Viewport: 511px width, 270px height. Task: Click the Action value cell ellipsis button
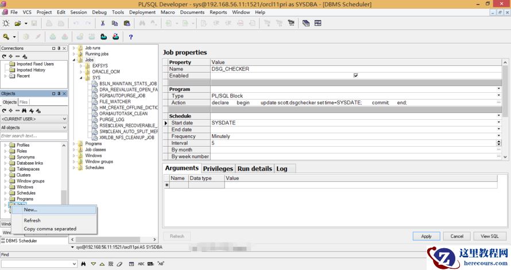click(498, 103)
